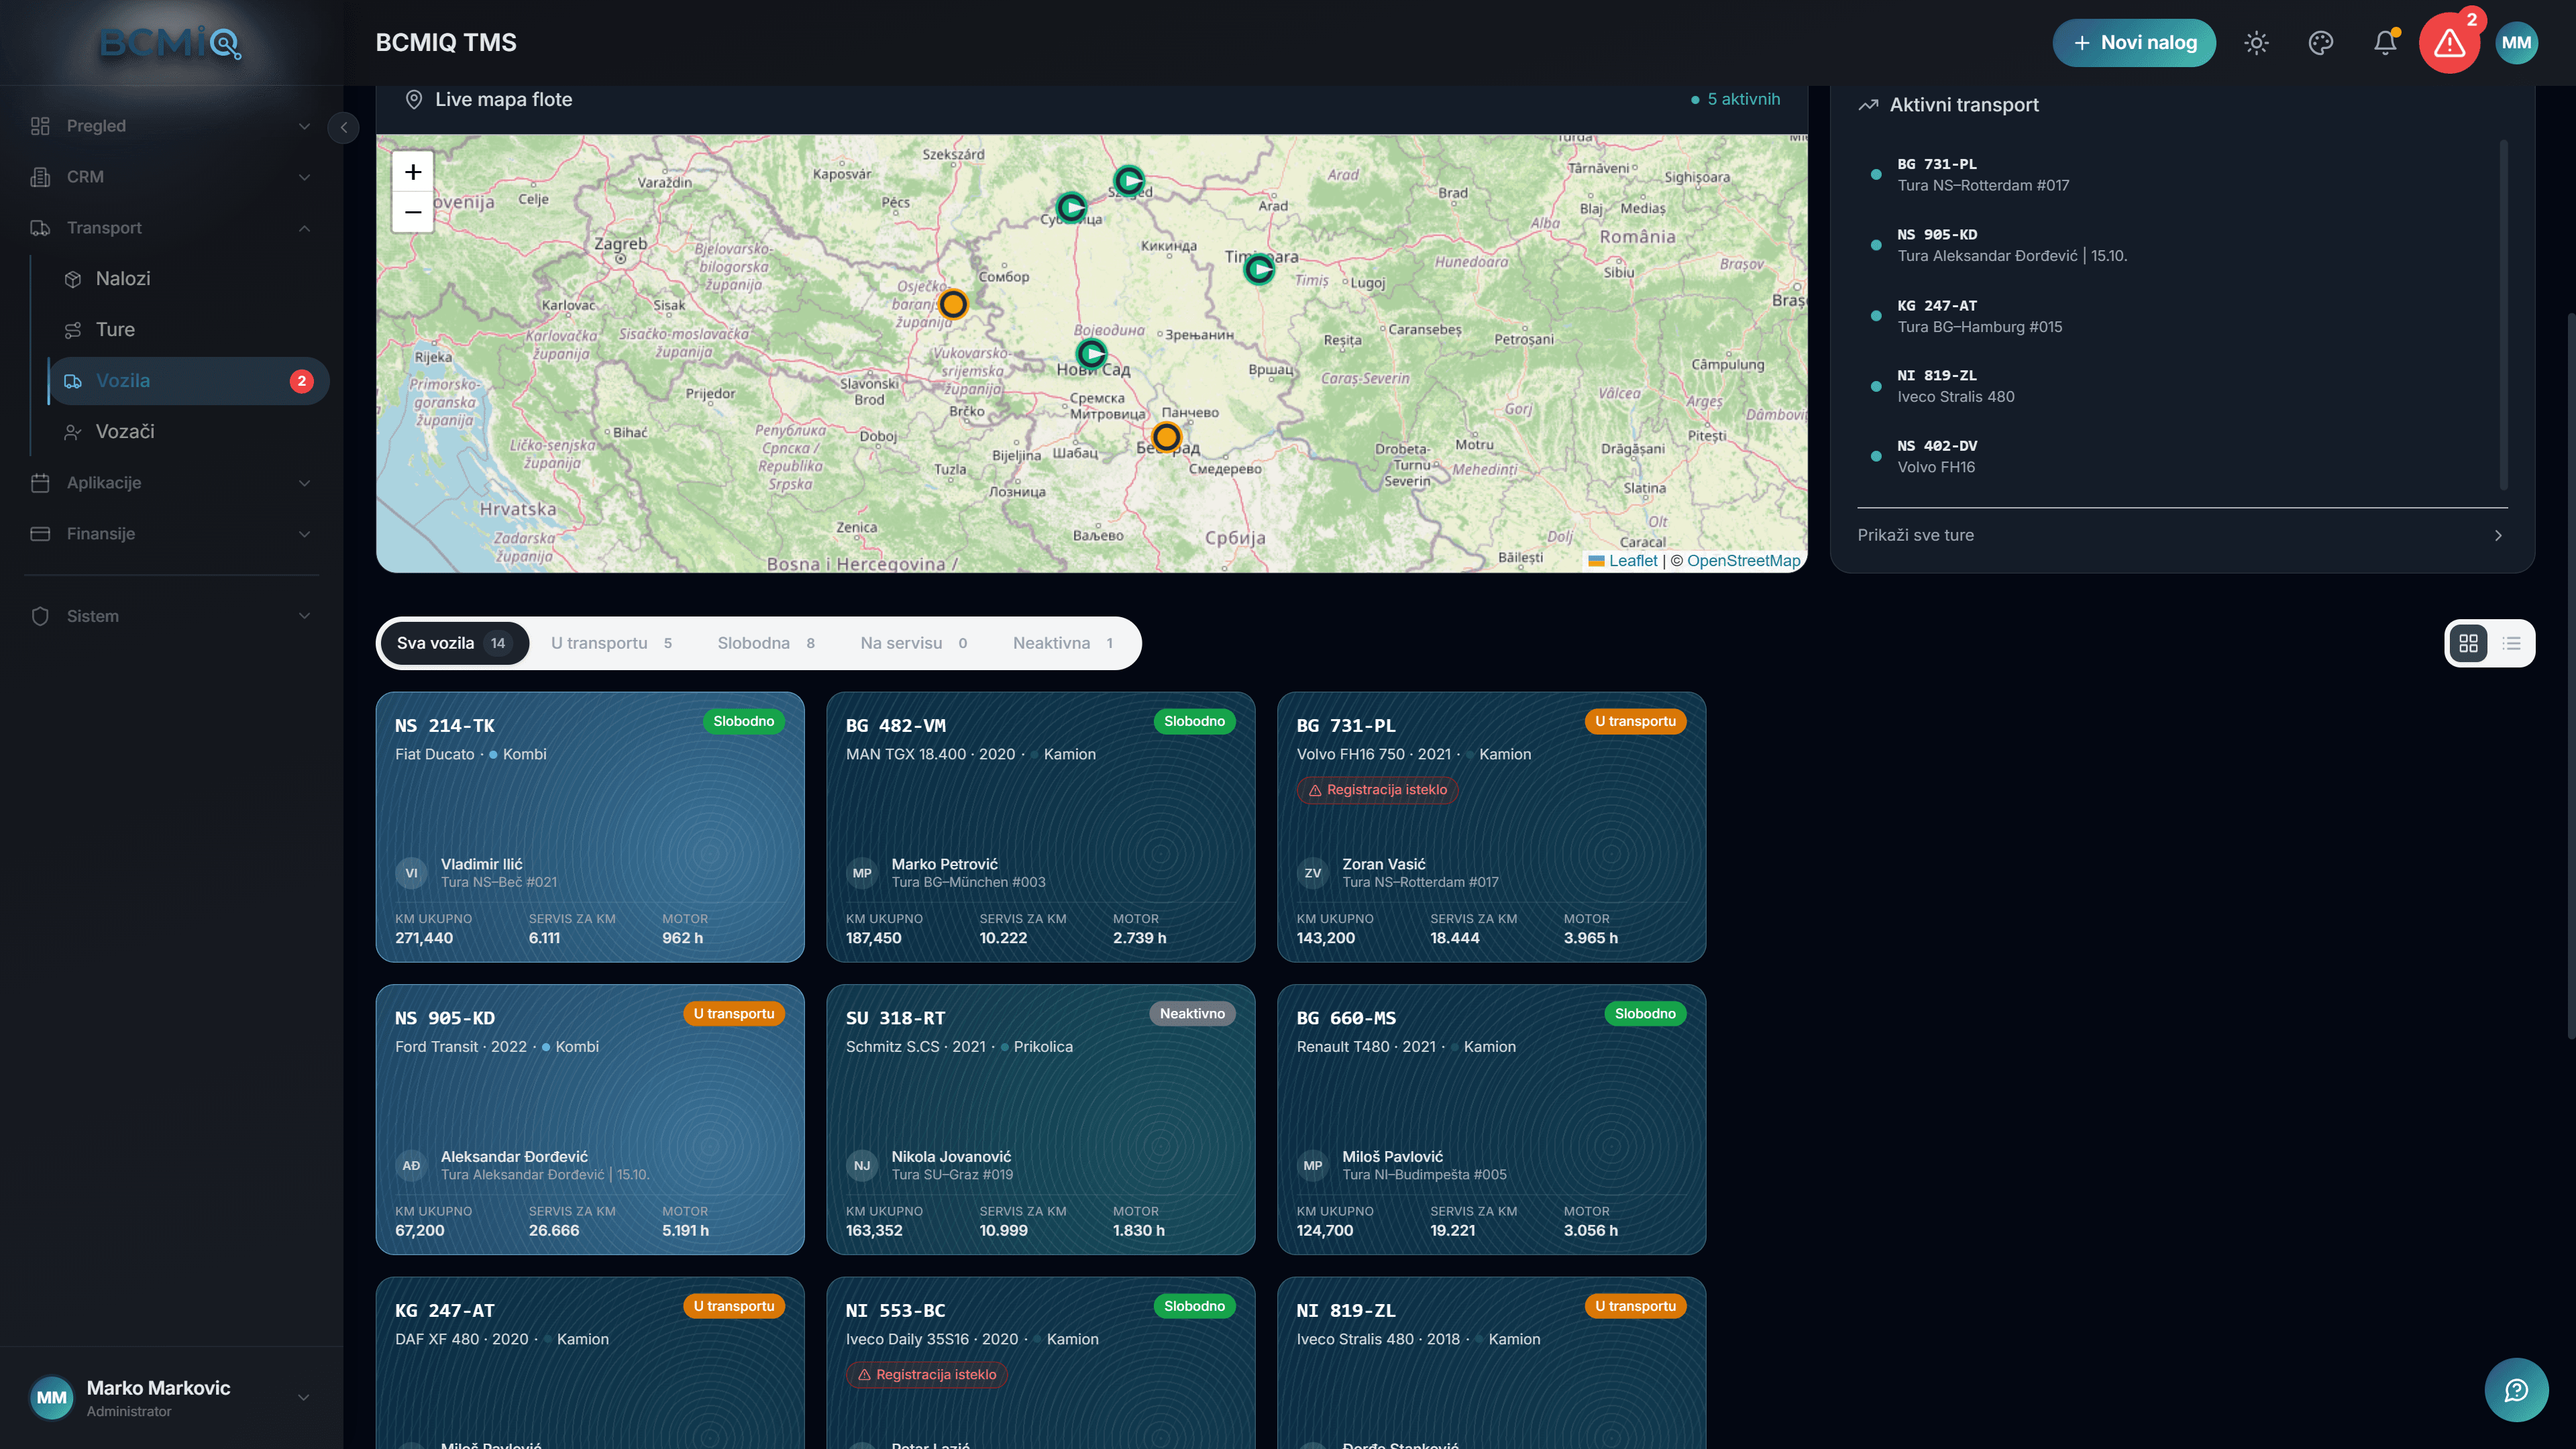Click green vehicle marker near Szeged
This screenshot has width=2576, height=1449.
click(1129, 180)
